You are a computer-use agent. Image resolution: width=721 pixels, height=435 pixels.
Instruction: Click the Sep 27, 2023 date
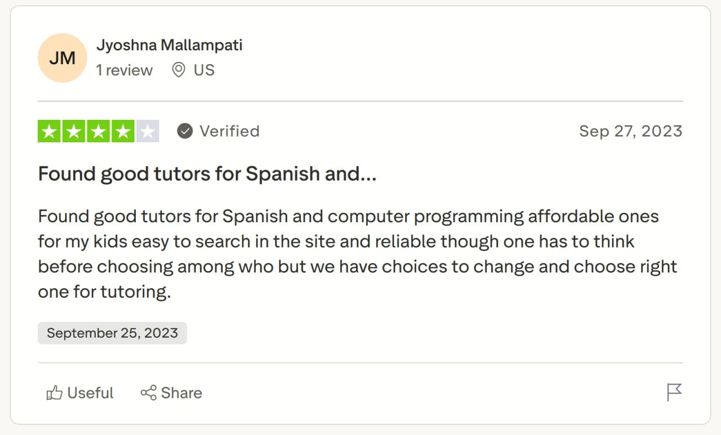click(631, 131)
